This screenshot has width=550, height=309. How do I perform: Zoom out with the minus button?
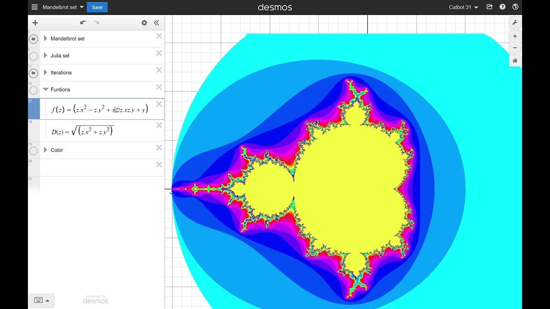[x=515, y=47]
